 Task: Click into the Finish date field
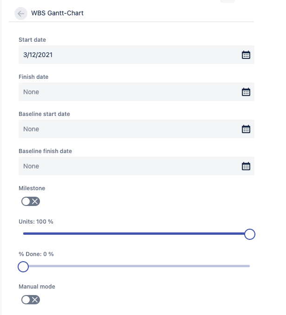[x=125, y=92]
